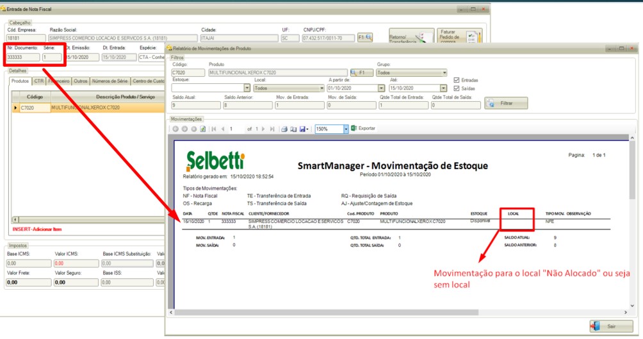Screen dimensions: 643x339
Task: Switch to the CTR tab
Action: click(x=38, y=81)
